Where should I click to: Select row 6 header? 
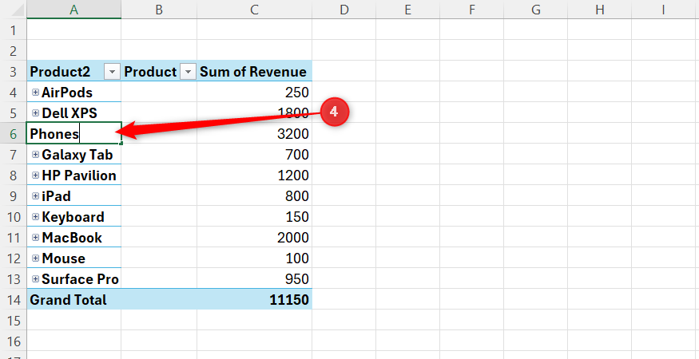[x=13, y=133]
